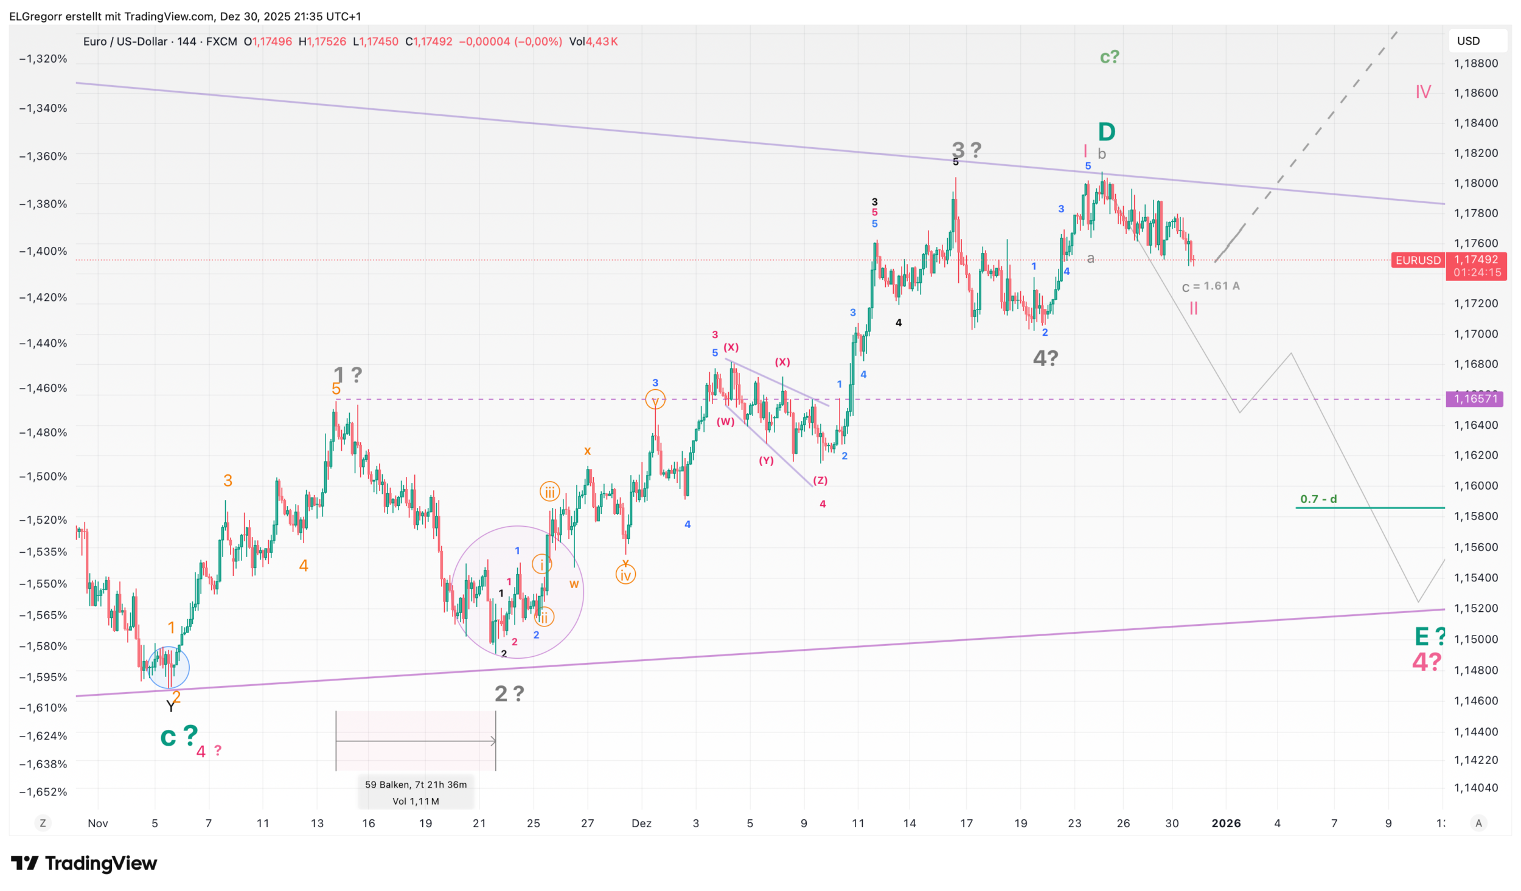
Task: Click the Dez month label on time axis
Action: click(x=641, y=823)
